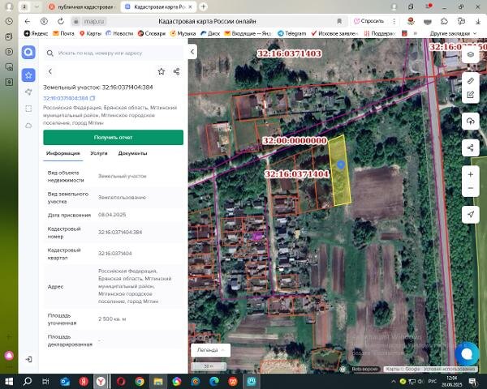Open Yandex Browser from the taskbar

tap(101, 381)
